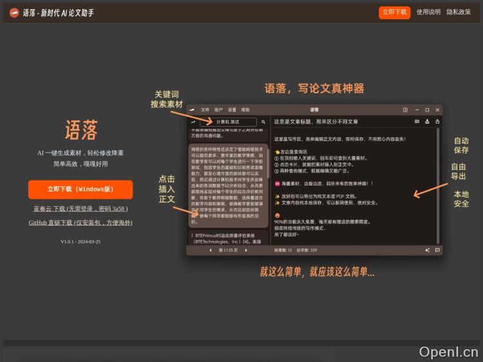Open 使用说明 in the top navigation
The height and width of the screenshot is (362, 483).
[428, 12]
